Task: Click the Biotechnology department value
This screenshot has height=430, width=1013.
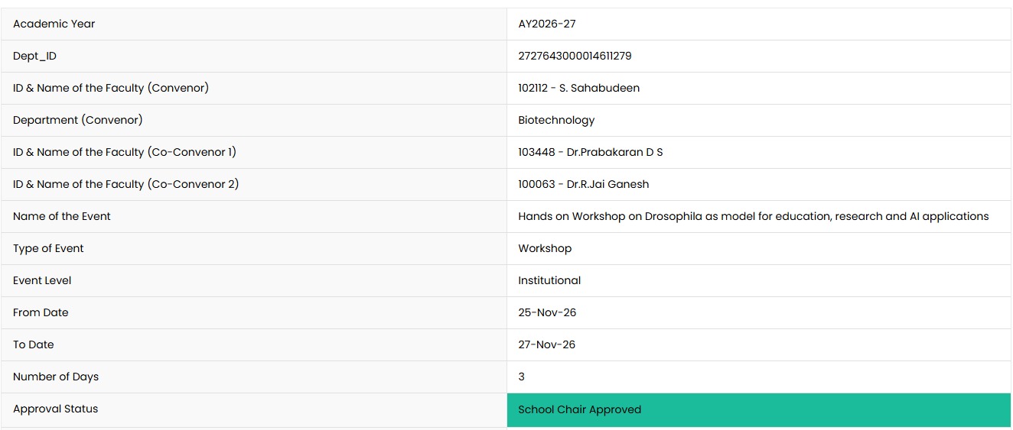Action: coord(556,120)
